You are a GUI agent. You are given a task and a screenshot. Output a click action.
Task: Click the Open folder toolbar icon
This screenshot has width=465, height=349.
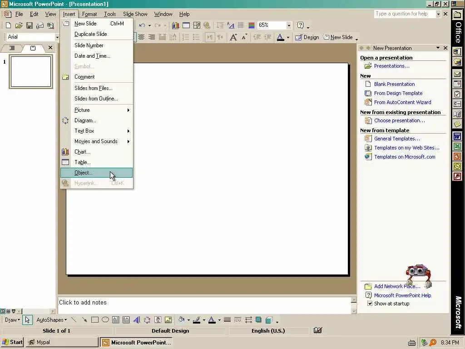(x=19, y=26)
